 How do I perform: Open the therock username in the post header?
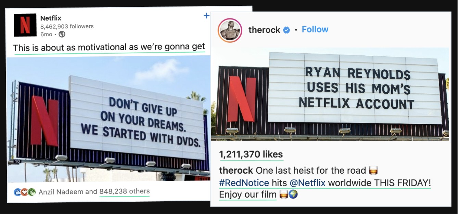(264, 30)
